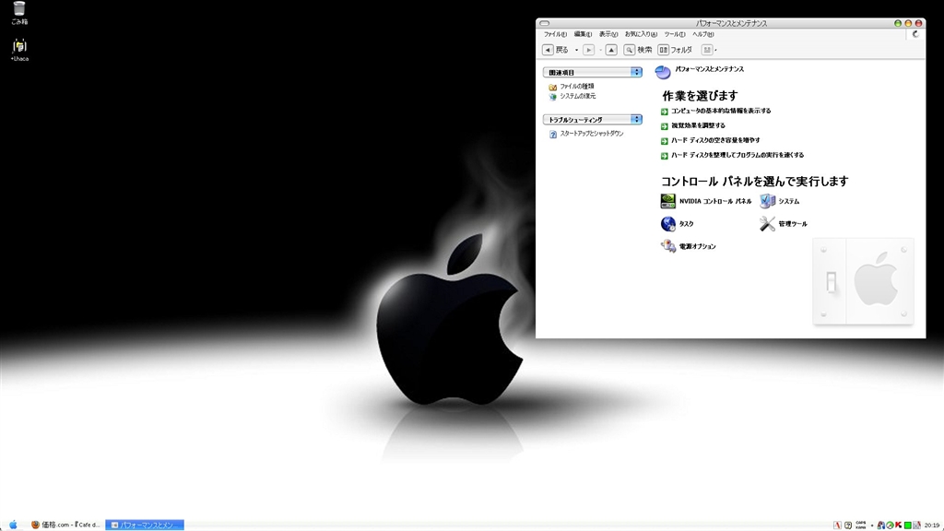Open the 編集 menu
This screenshot has width=944, height=531.
tap(583, 34)
